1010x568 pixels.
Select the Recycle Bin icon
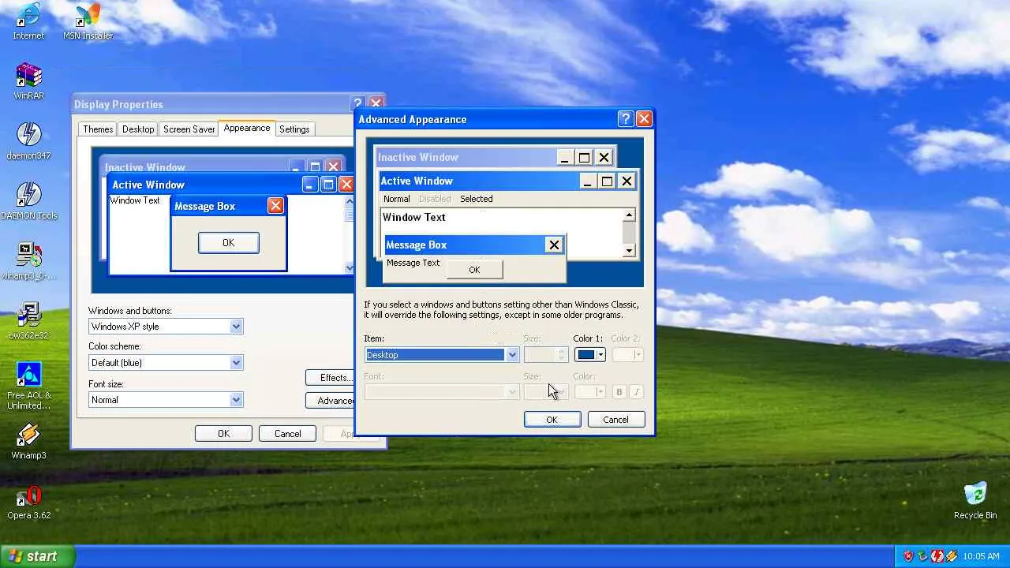tap(975, 501)
